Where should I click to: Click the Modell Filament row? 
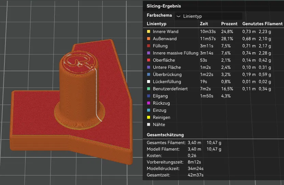184,149
